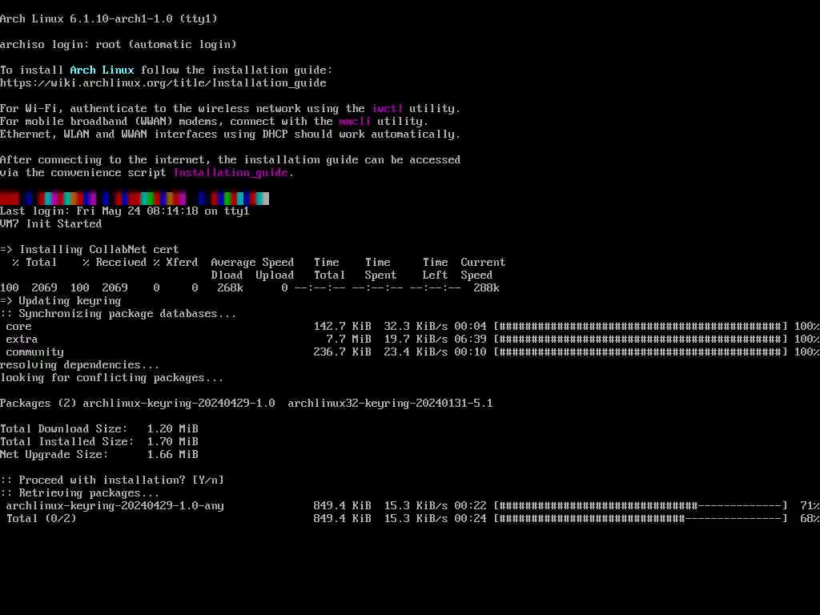Screen dimensions: 820x615
Task: Click the magenta 'Installation_guide' script name
Action: coord(231,173)
